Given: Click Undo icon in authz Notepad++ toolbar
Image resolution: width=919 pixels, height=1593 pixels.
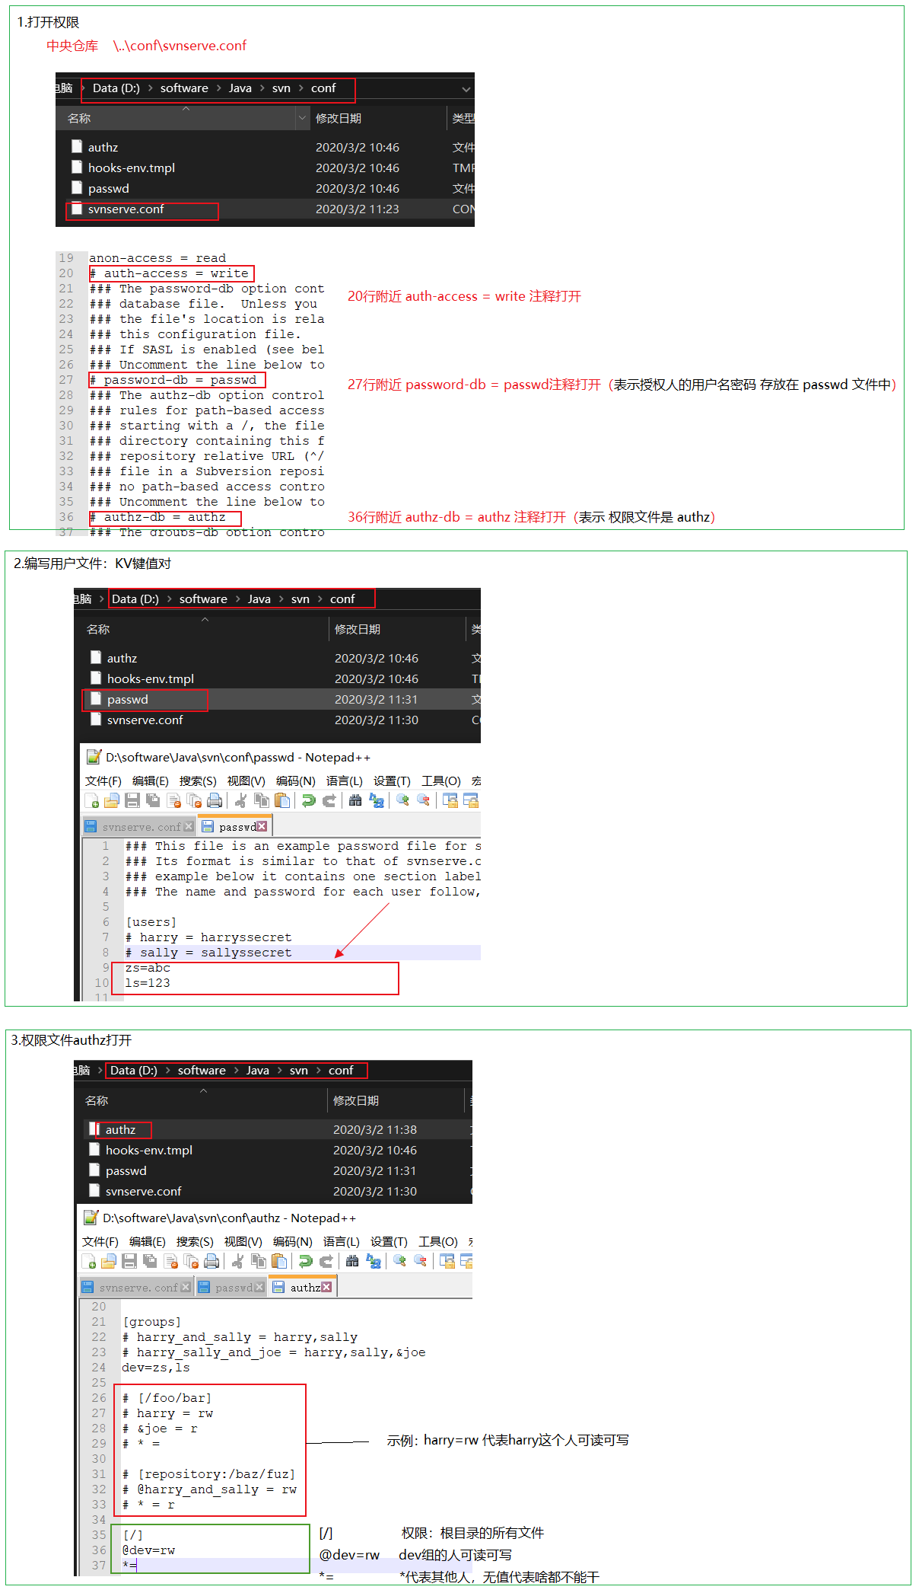Looking at the screenshot, I should coord(306,1261).
